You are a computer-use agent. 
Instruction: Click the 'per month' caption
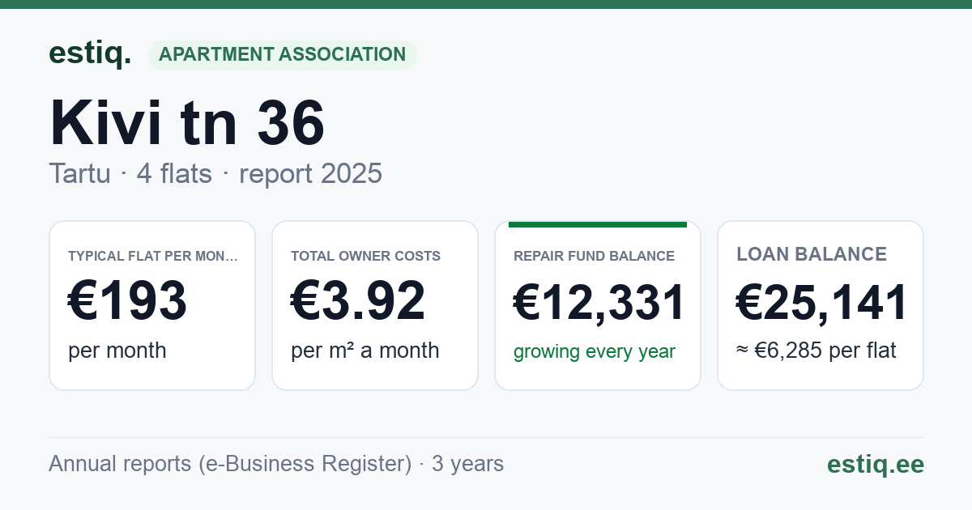click(x=117, y=351)
